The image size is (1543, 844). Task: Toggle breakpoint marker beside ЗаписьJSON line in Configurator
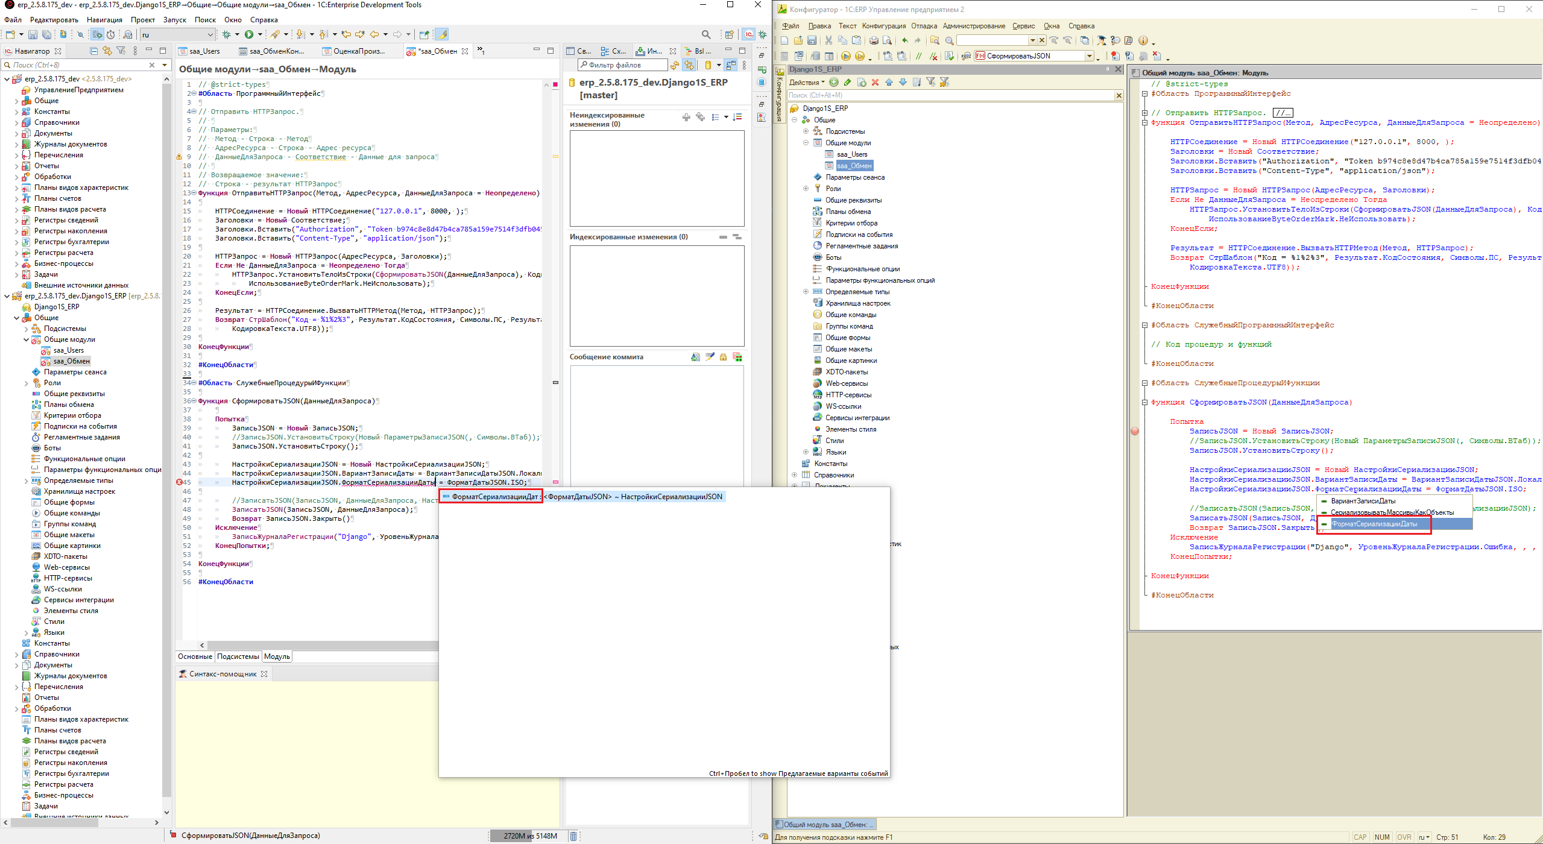pos(1135,431)
